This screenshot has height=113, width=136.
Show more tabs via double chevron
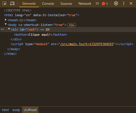(x=97, y=4)
